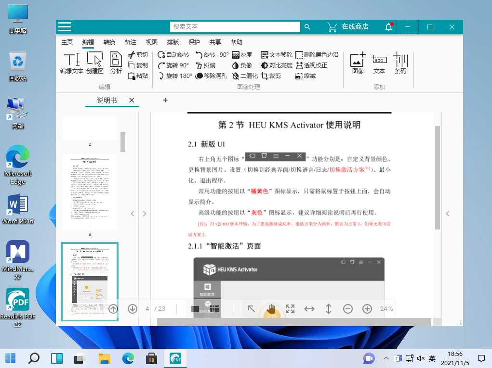Add an image (图像) to page

click(358, 63)
